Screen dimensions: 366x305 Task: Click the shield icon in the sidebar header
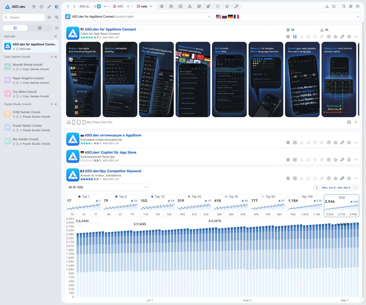click(41, 7)
